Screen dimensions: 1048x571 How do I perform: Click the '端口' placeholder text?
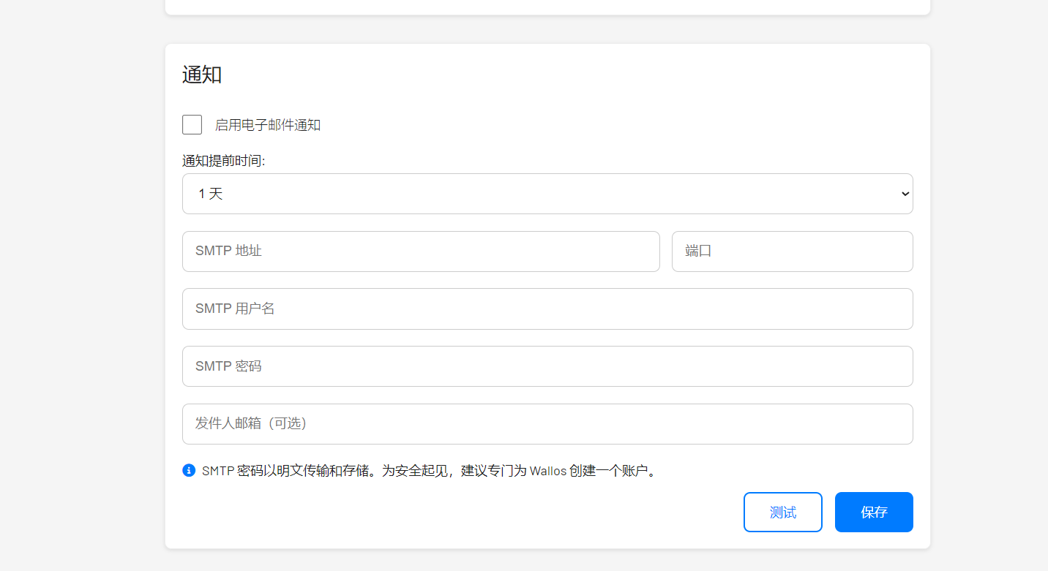click(x=698, y=251)
